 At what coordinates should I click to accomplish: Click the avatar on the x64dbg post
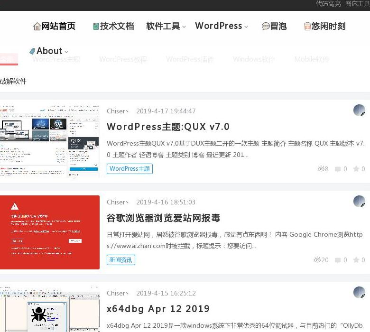click(359, 292)
